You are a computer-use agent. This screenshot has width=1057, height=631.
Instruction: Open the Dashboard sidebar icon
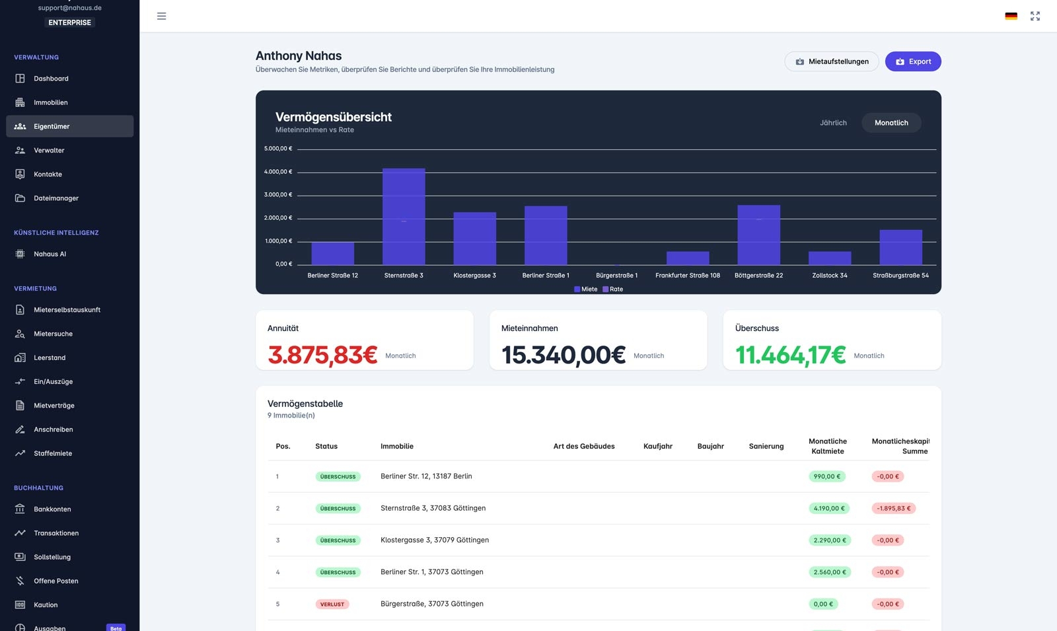(x=20, y=79)
